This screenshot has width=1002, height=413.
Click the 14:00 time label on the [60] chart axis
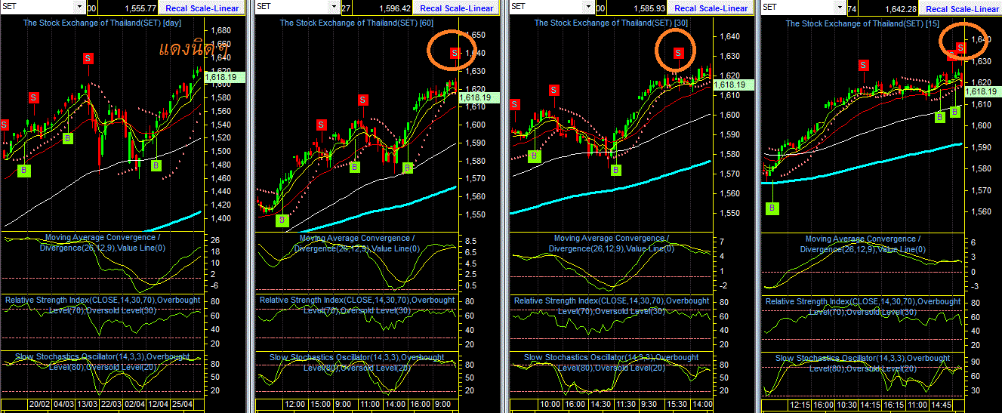[396, 405]
